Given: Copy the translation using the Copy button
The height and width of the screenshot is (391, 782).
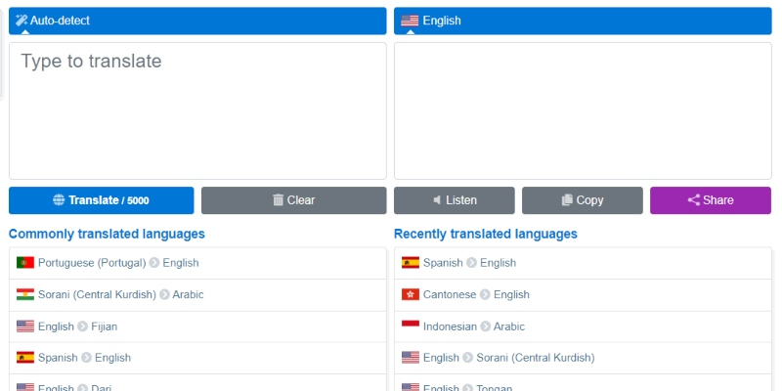Looking at the screenshot, I should (582, 200).
